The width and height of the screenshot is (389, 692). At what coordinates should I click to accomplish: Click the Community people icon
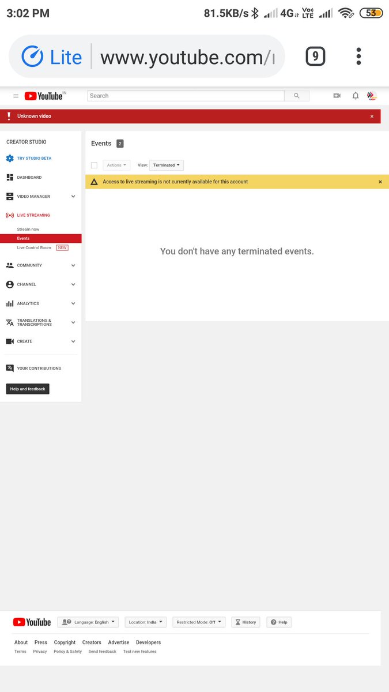(10, 265)
